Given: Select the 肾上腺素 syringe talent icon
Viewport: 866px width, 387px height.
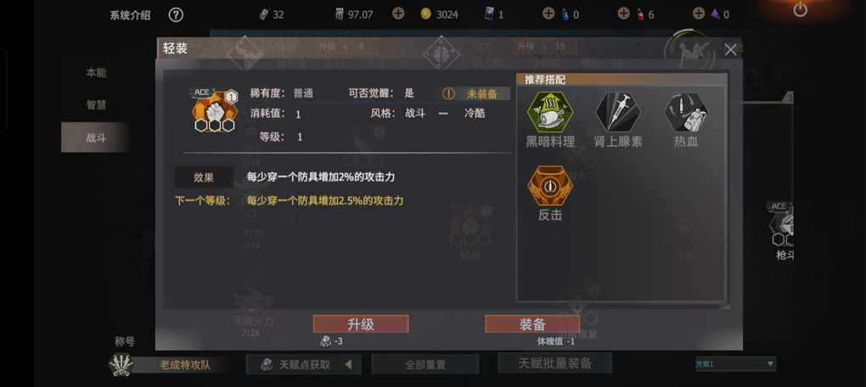Looking at the screenshot, I should point(618,112).
